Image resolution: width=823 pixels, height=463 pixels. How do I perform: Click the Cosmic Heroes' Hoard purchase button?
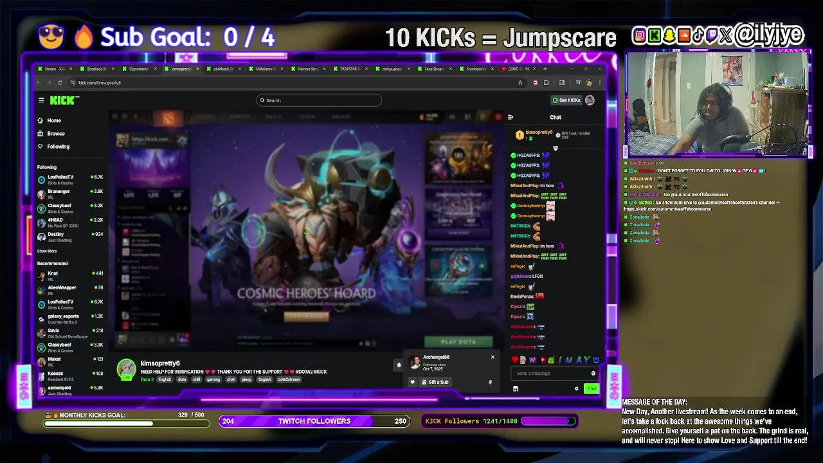pos(307,316)
